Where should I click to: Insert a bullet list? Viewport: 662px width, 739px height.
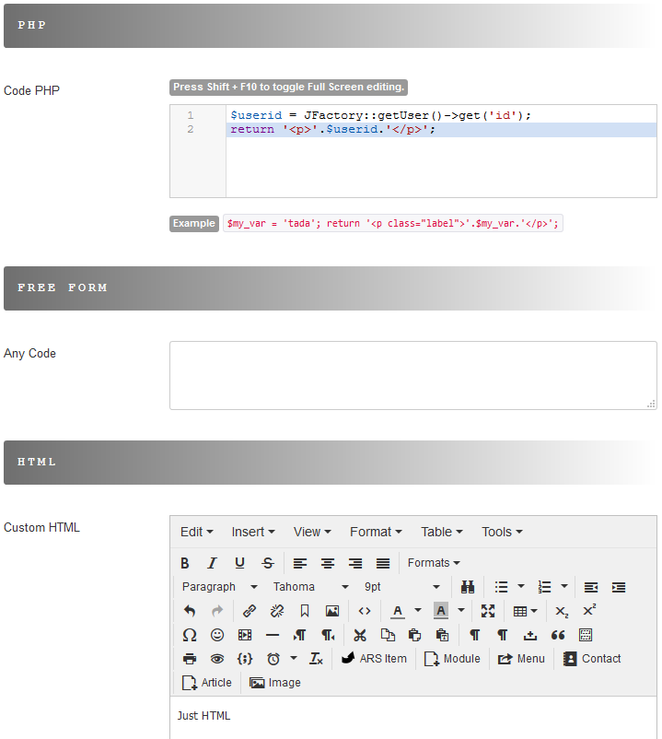click(502, 587)
